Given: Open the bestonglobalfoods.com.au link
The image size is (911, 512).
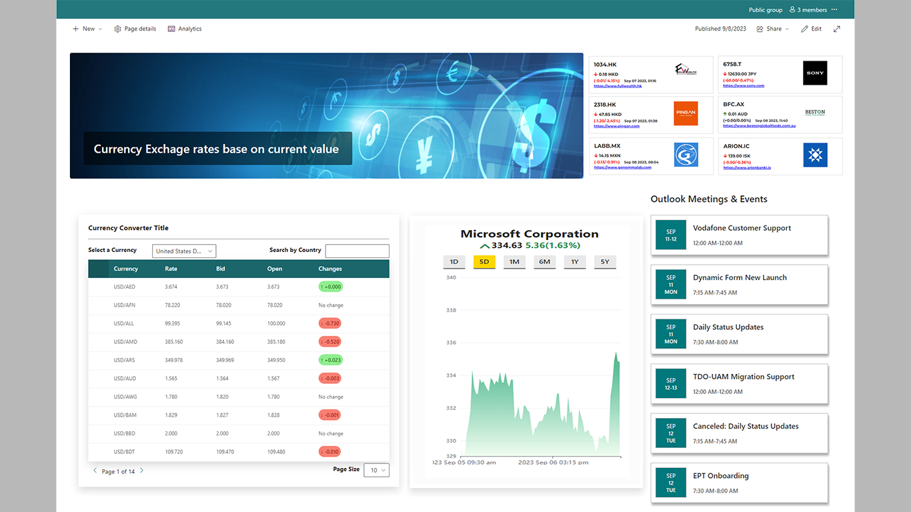Looking at the screenshot, I should point(759,126).
